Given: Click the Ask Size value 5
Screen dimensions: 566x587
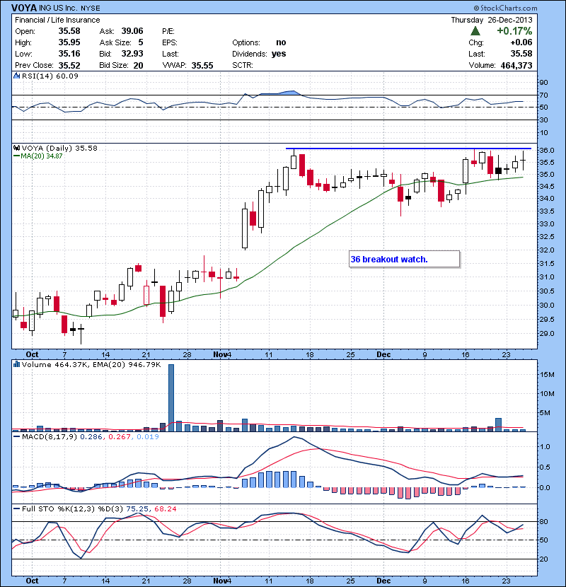Looking at the screenshot, I should click(141, 42).
